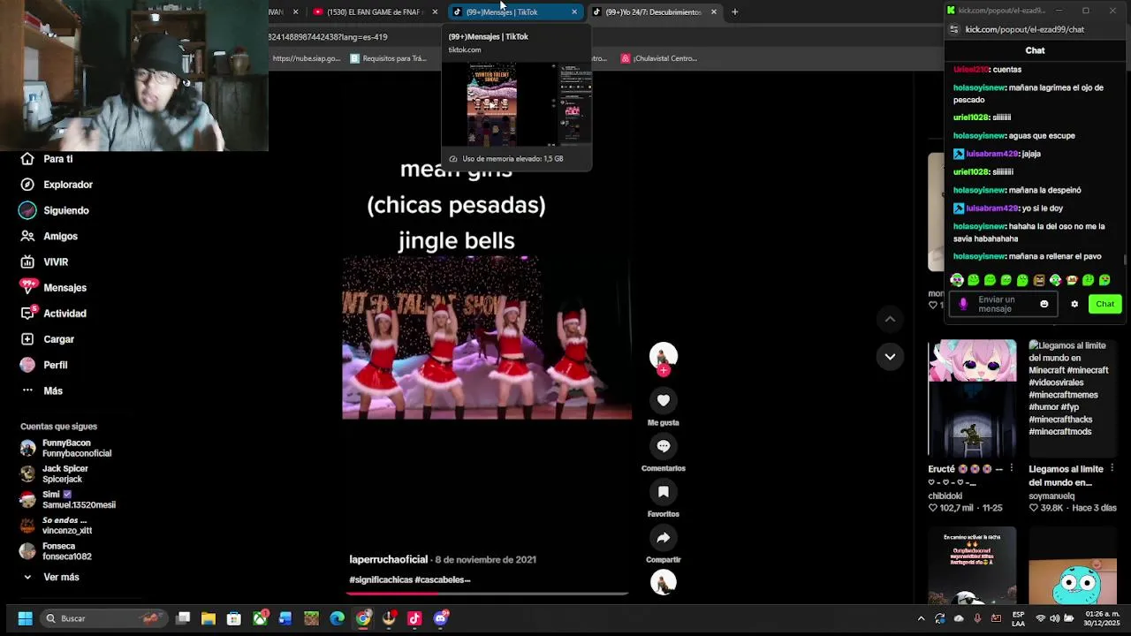Like the video with heart button
The image size is (1131, 636).
click(664, 400)
